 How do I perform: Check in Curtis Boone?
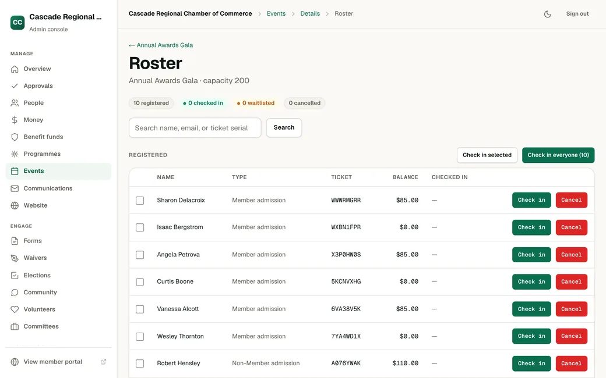click(531, 282)
